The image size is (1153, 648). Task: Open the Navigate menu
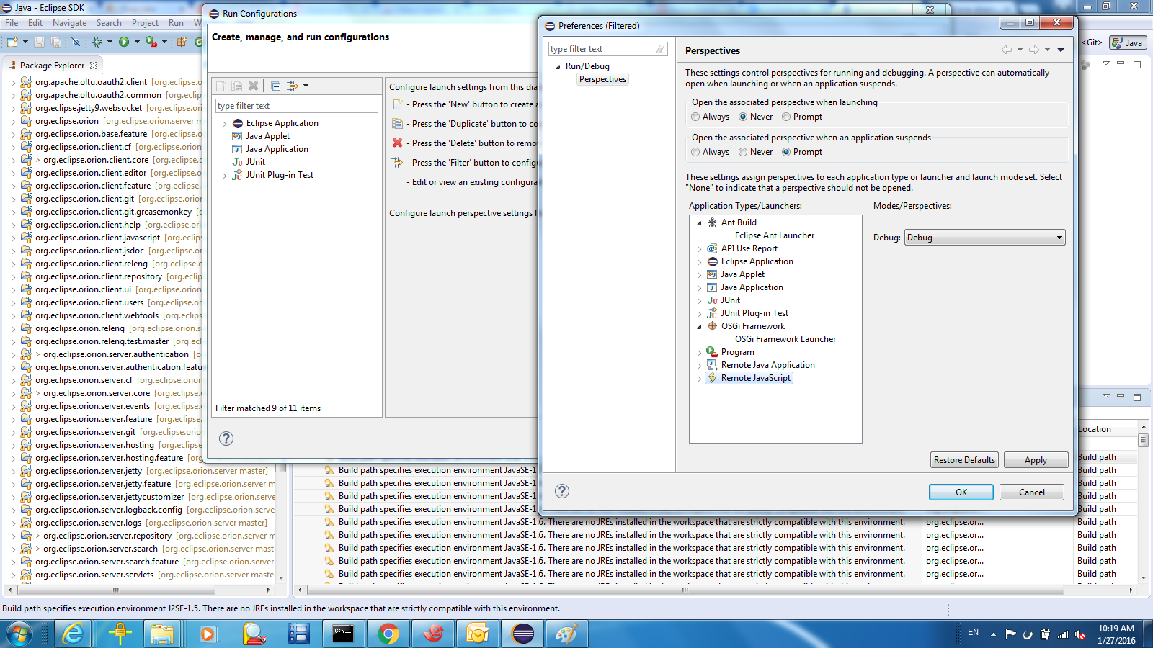(69, 23)
